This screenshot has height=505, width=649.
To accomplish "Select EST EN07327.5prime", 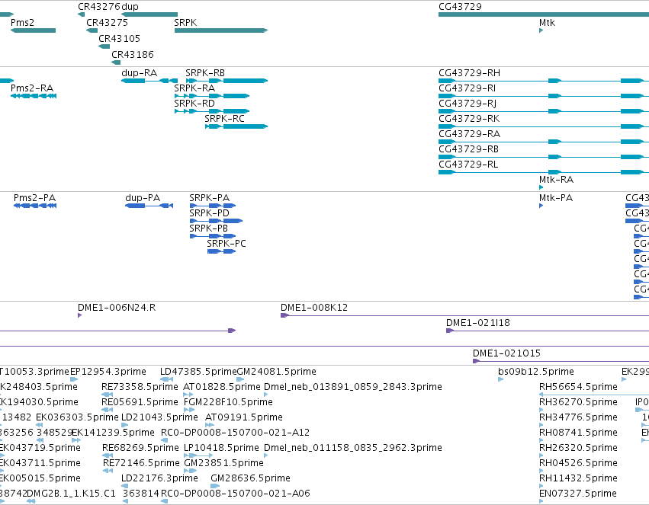I will pos(541,501).
